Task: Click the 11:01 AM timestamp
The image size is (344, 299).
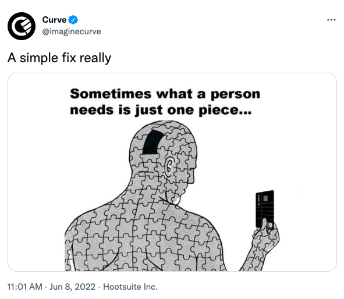Action: (x=25, y=287)
